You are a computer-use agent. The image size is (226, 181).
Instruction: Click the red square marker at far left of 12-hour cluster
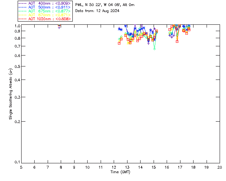[x=119, y=43]
